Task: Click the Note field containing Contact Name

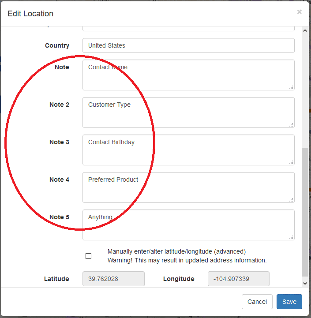Action: pos(188,75)
